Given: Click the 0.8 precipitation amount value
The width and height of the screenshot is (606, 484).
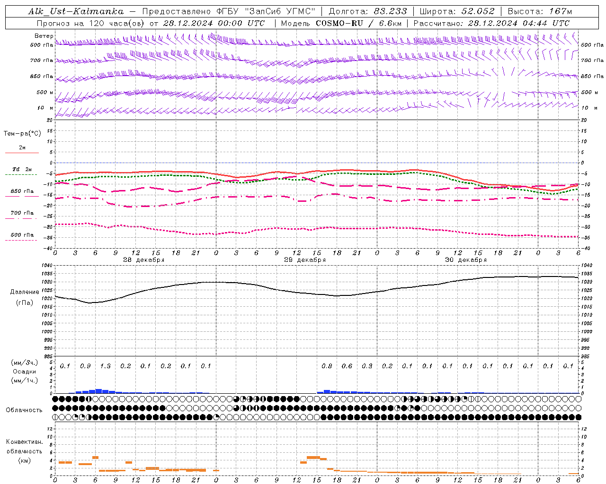Looking at the screenshot, I should pyautogui.click(x=327, y=366).
